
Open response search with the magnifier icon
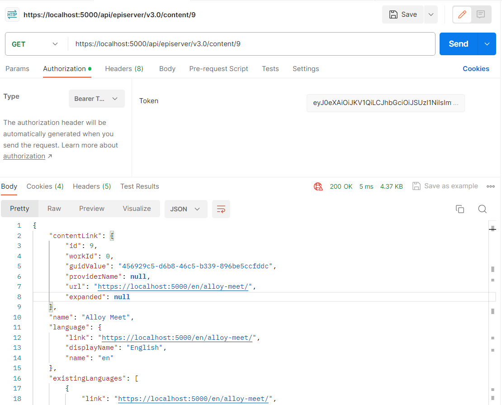[482, 209]
